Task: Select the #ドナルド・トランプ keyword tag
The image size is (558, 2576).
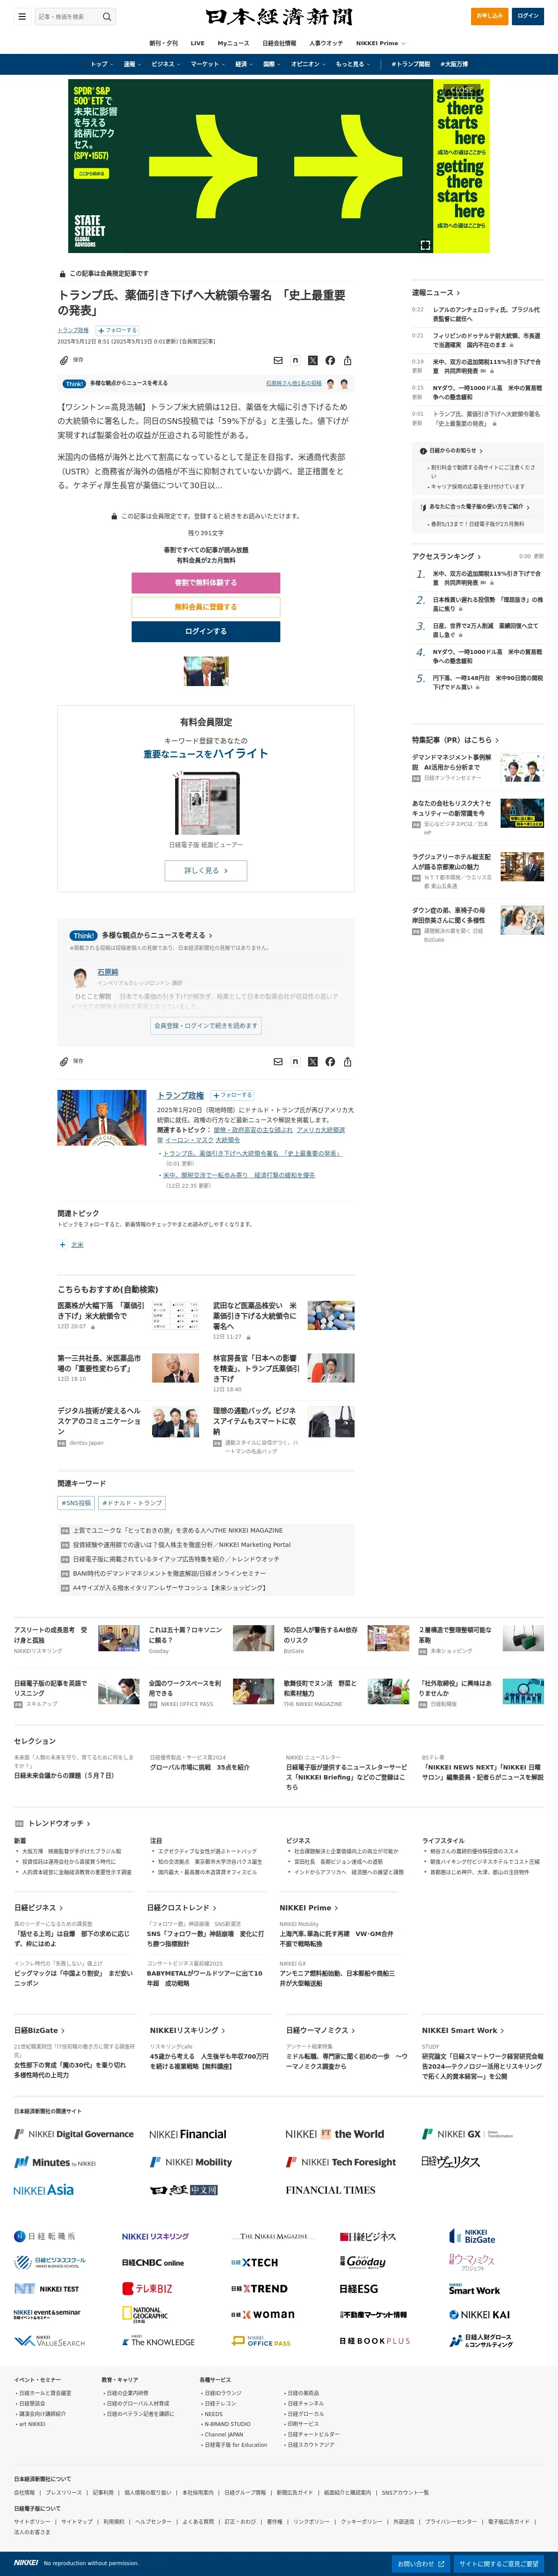Action: tap(132, 1502)
